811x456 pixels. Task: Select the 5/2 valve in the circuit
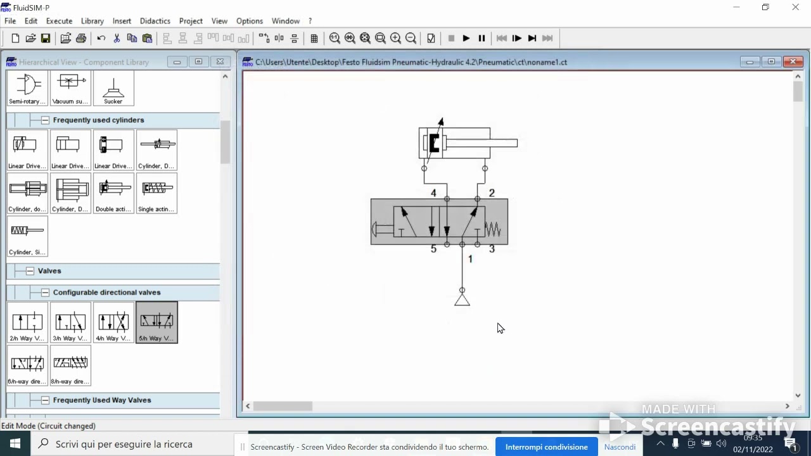(x=439, y=222)
